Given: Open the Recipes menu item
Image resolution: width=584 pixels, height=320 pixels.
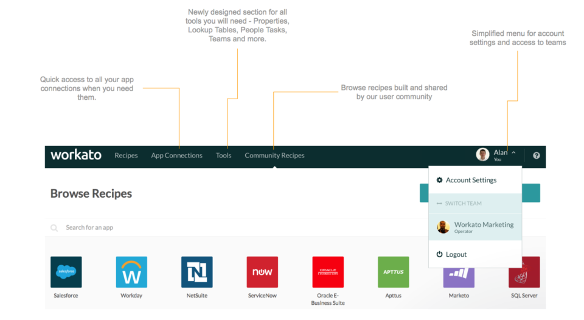Looking at the screenshot, I should [x=126, y=156].
